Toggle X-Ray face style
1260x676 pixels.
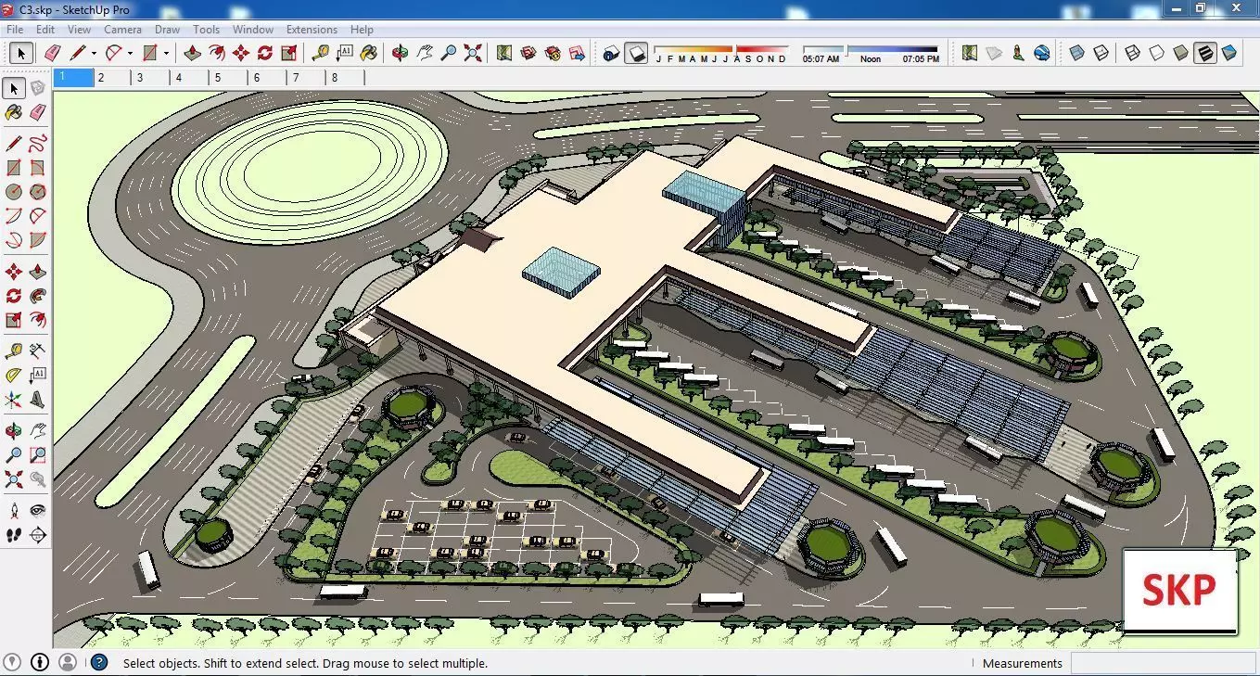[x=1076, y=53]
